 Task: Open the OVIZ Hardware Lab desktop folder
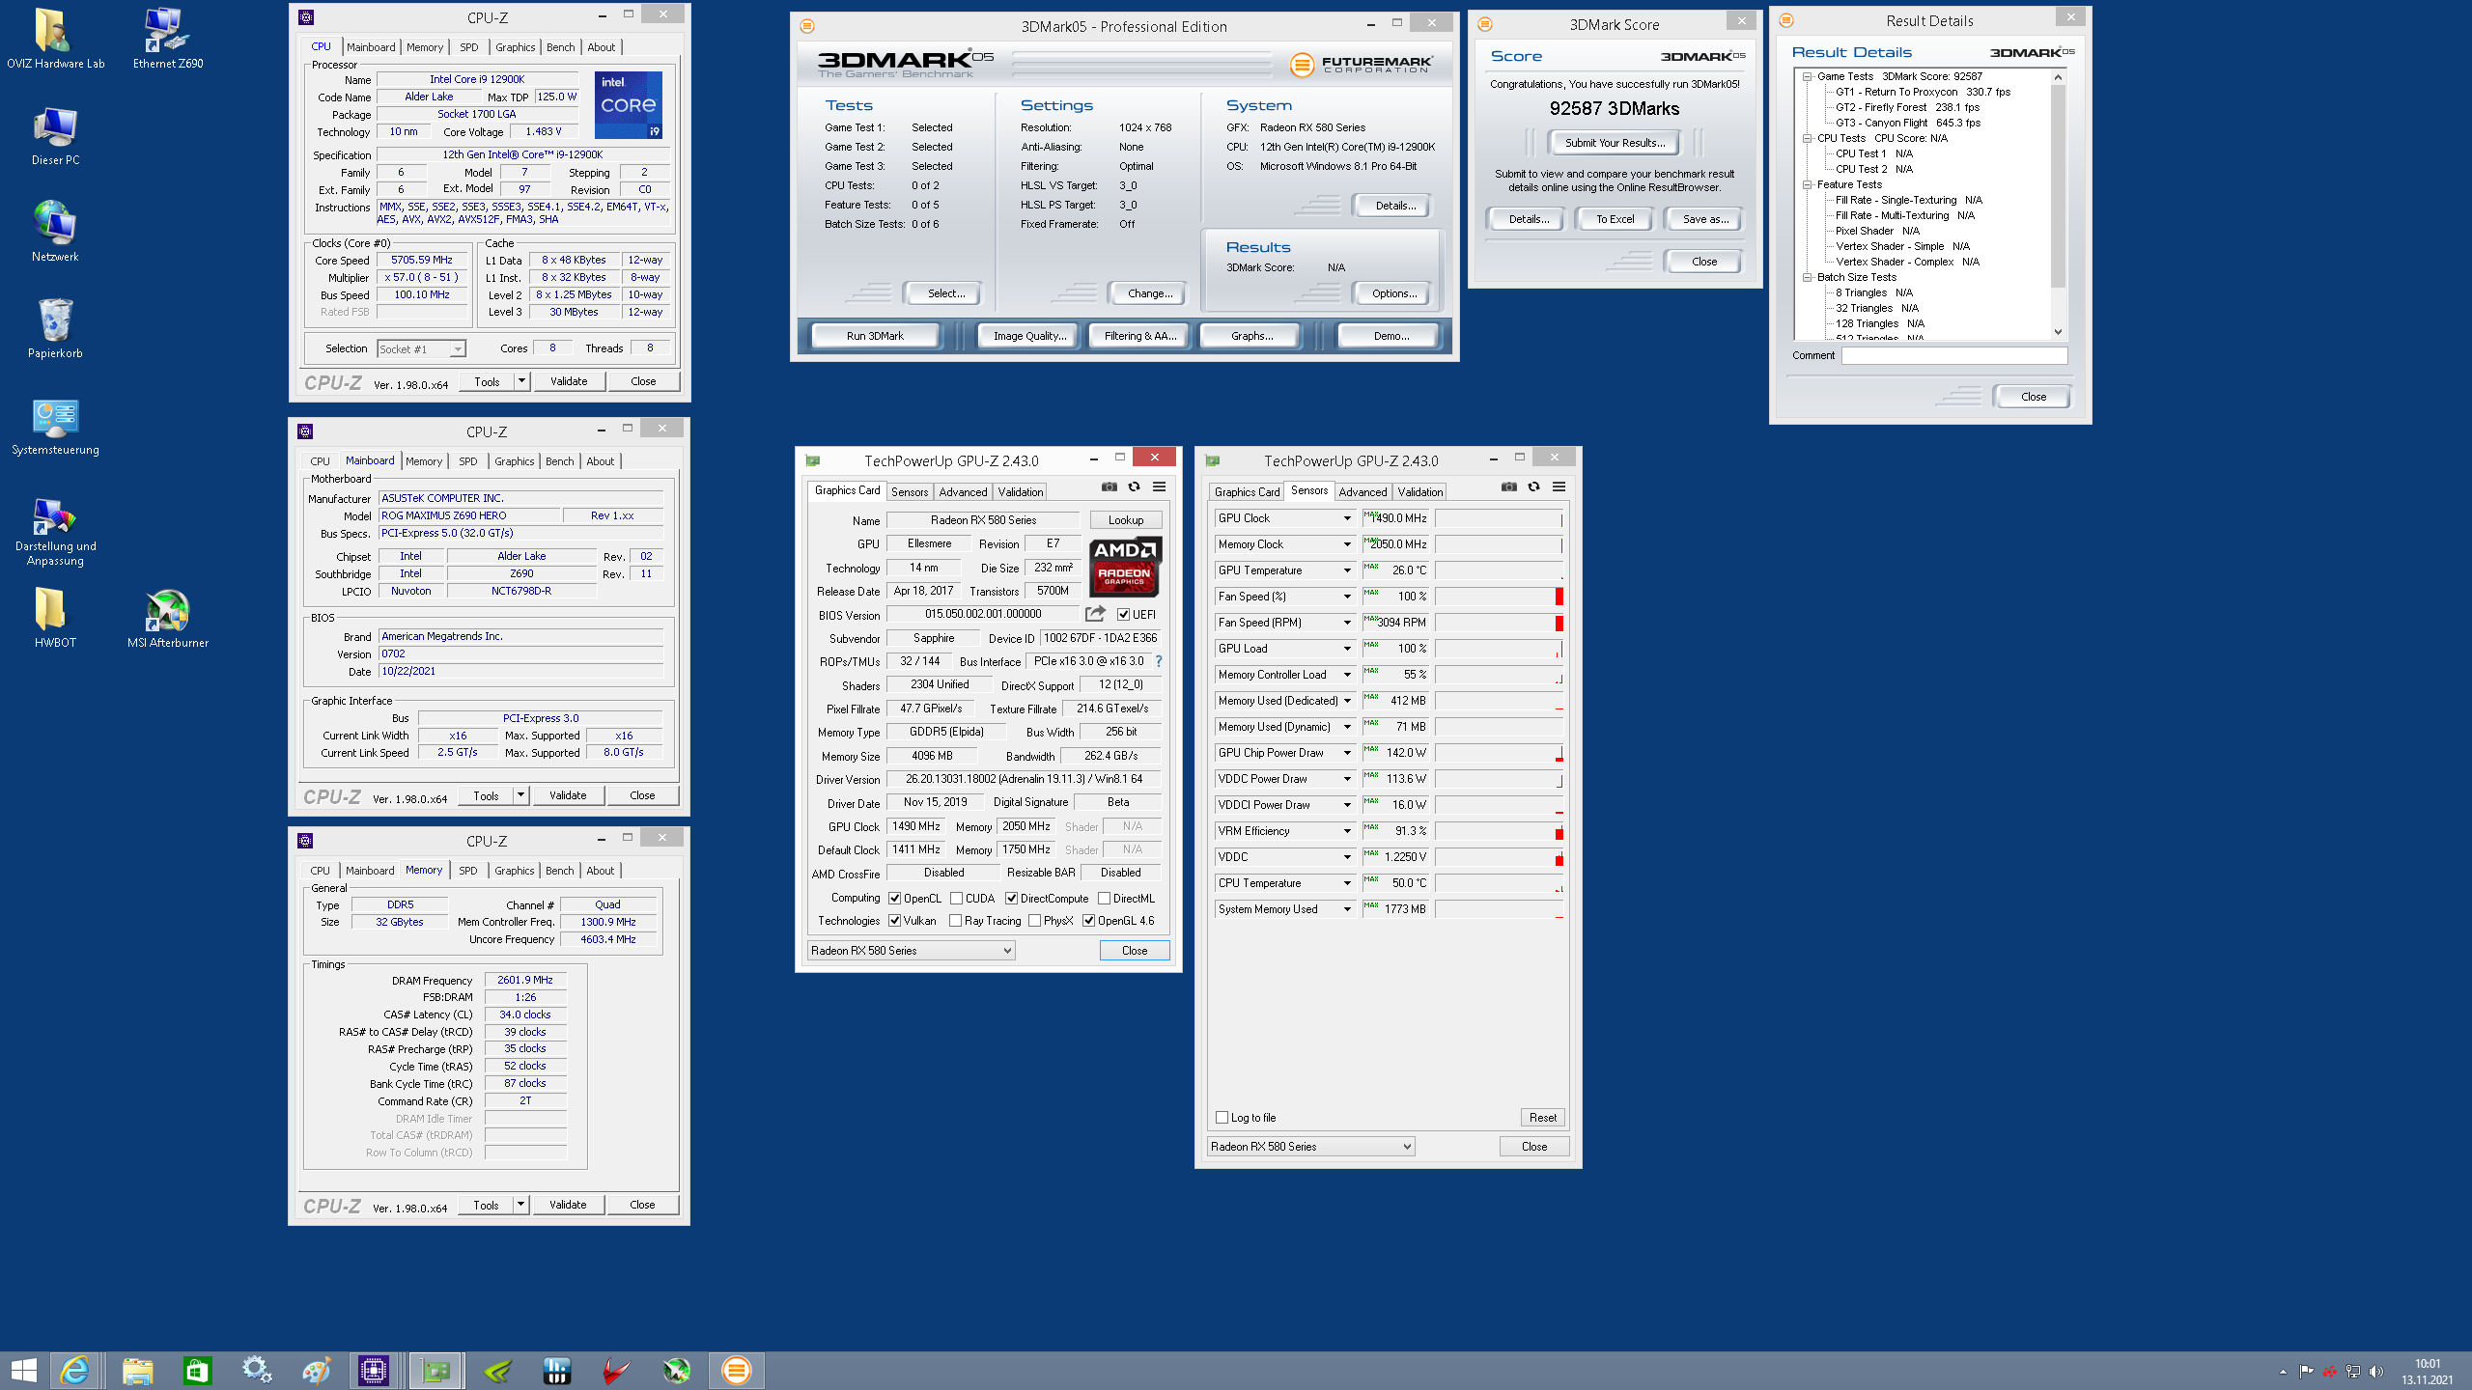click(x=55, y=39)
